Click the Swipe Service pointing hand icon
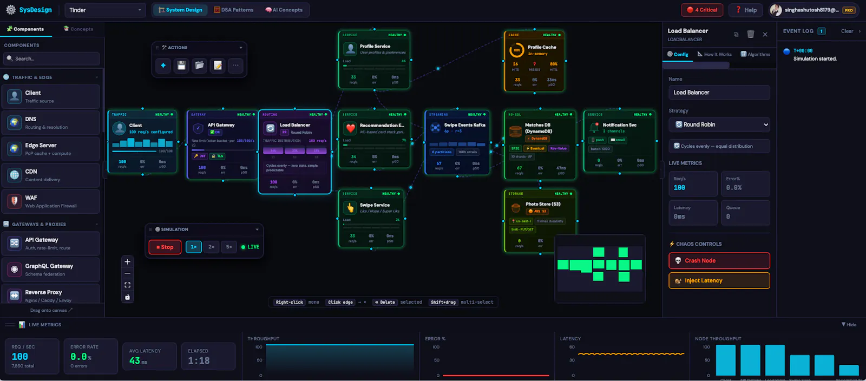The image size is (866, 381). click(x=350, y=208)
